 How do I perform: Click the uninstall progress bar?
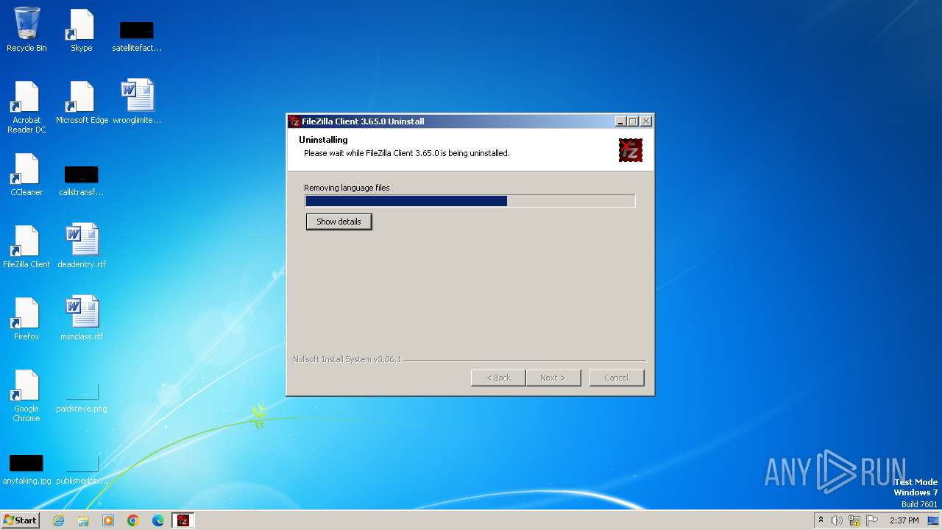(x=470, y=201)
